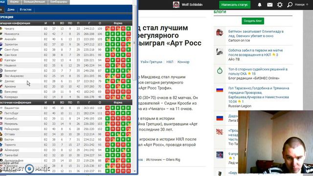Click the Создать блог button

[x=253, y=21]
